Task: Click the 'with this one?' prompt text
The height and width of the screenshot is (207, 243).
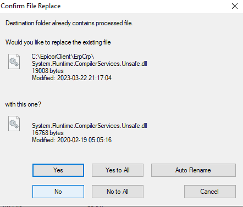Action: pyautogui.click(x=23, y=104)
